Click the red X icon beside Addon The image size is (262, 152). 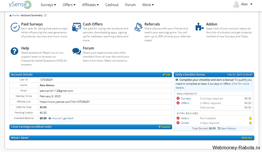[x=178, y=118]
